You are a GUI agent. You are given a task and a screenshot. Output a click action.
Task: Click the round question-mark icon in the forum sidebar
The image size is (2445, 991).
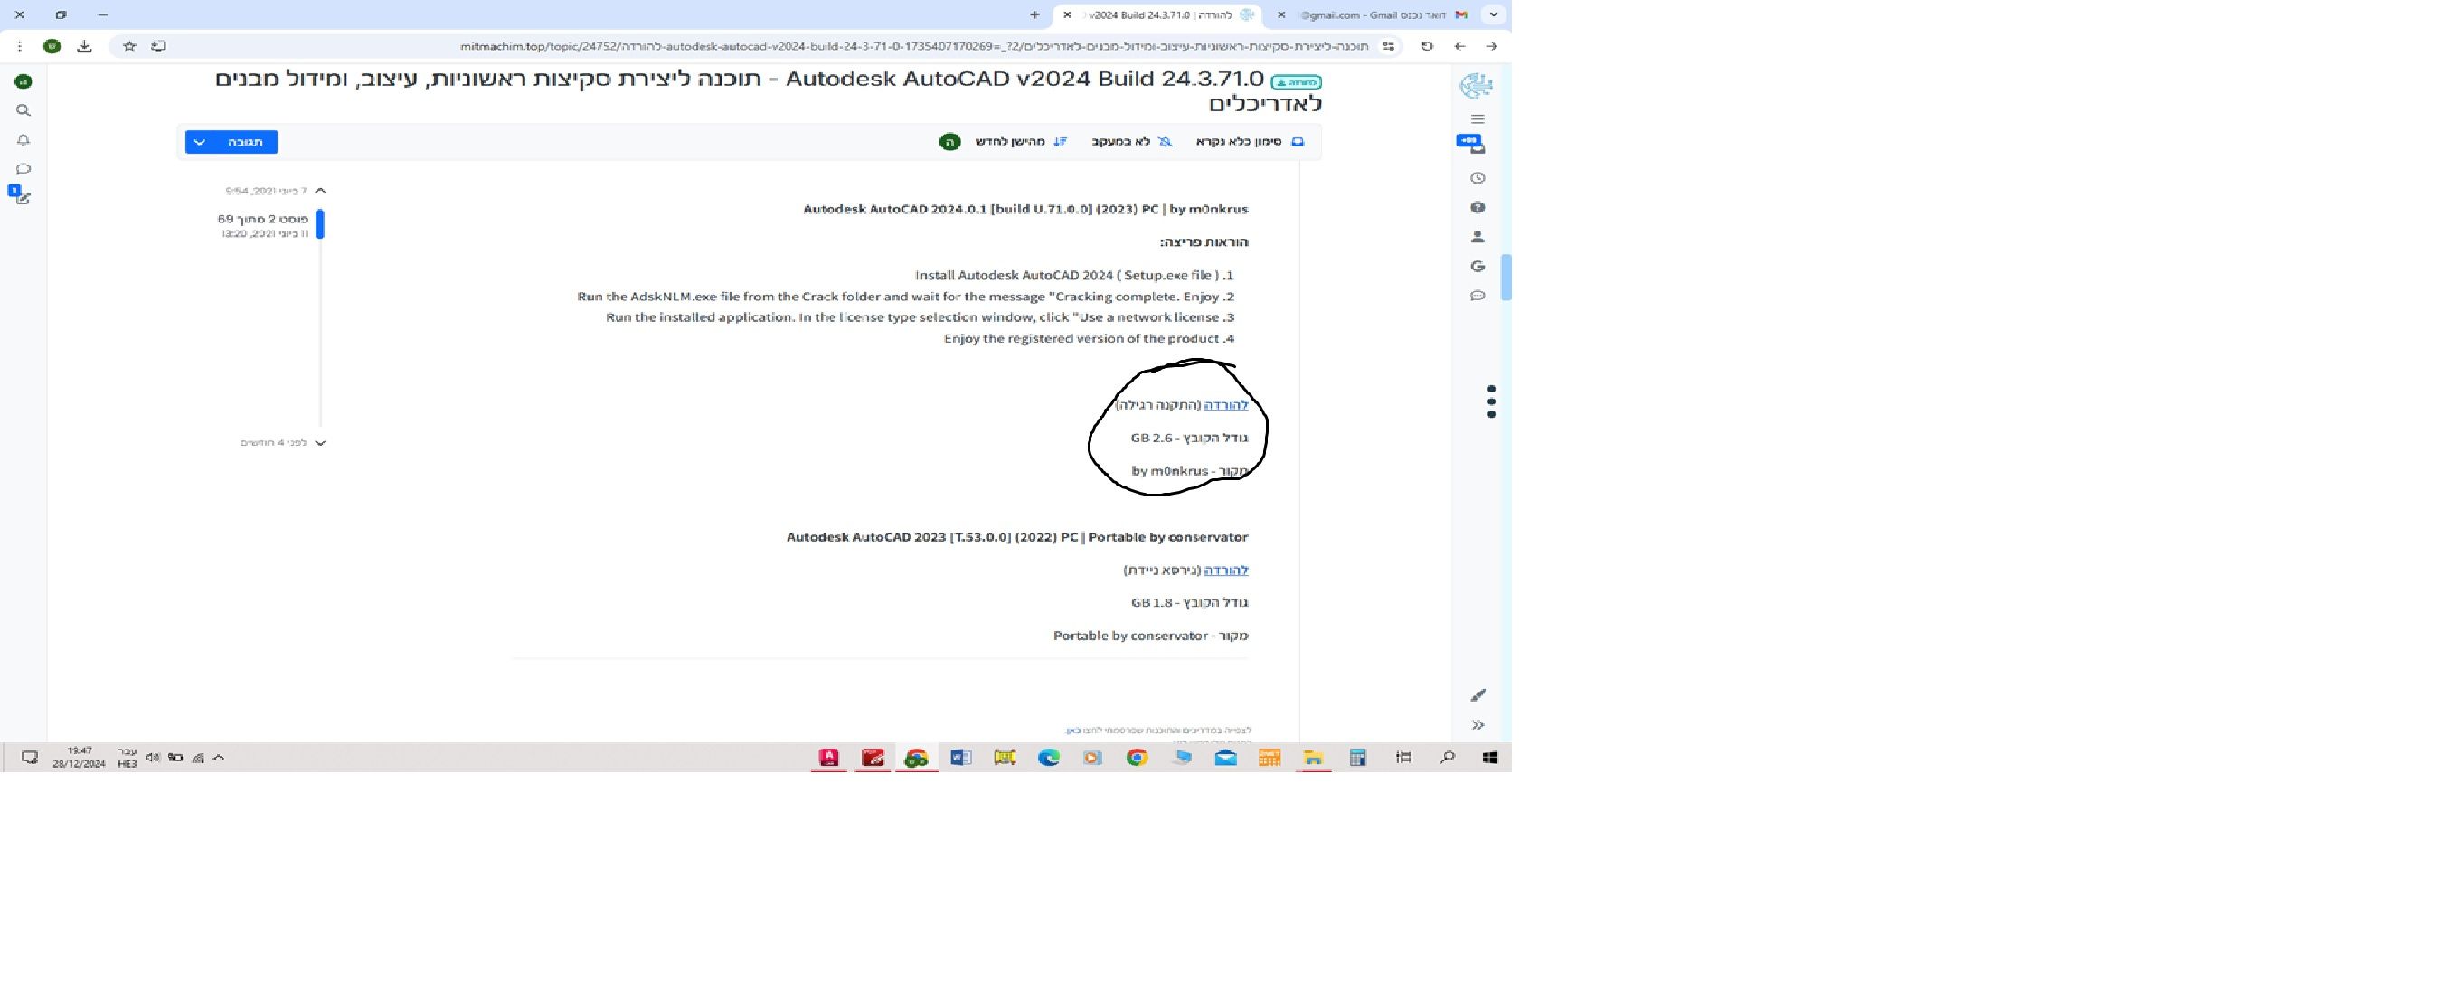1477,208
